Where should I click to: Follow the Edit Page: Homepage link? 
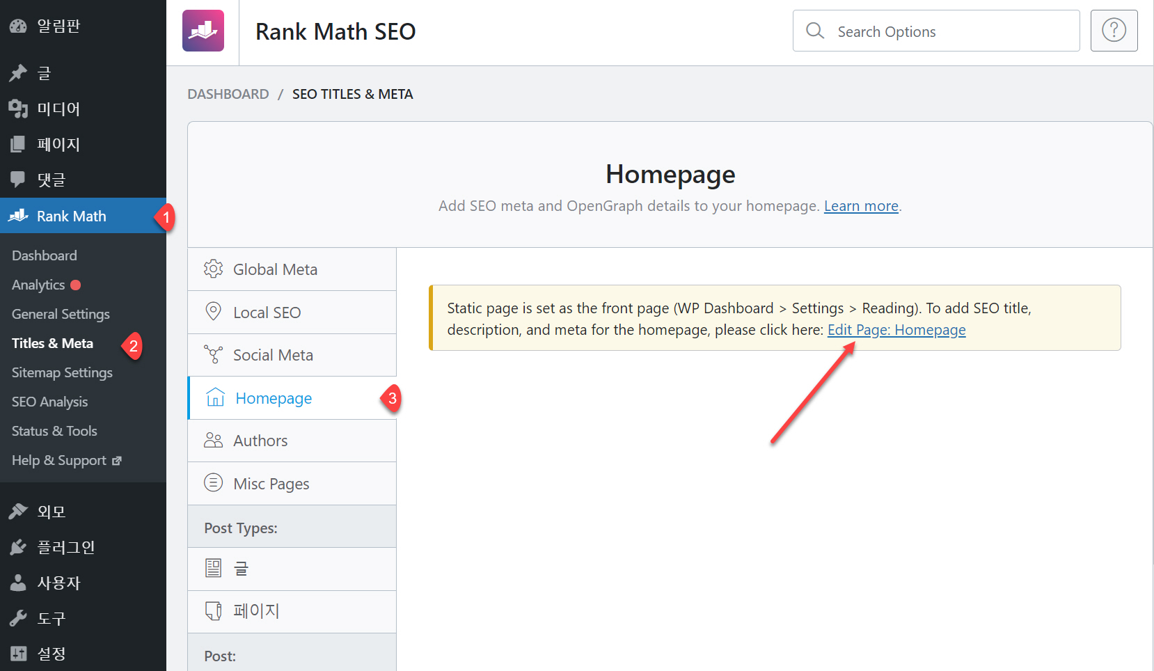pyautogui.click(x=896, y=330)
